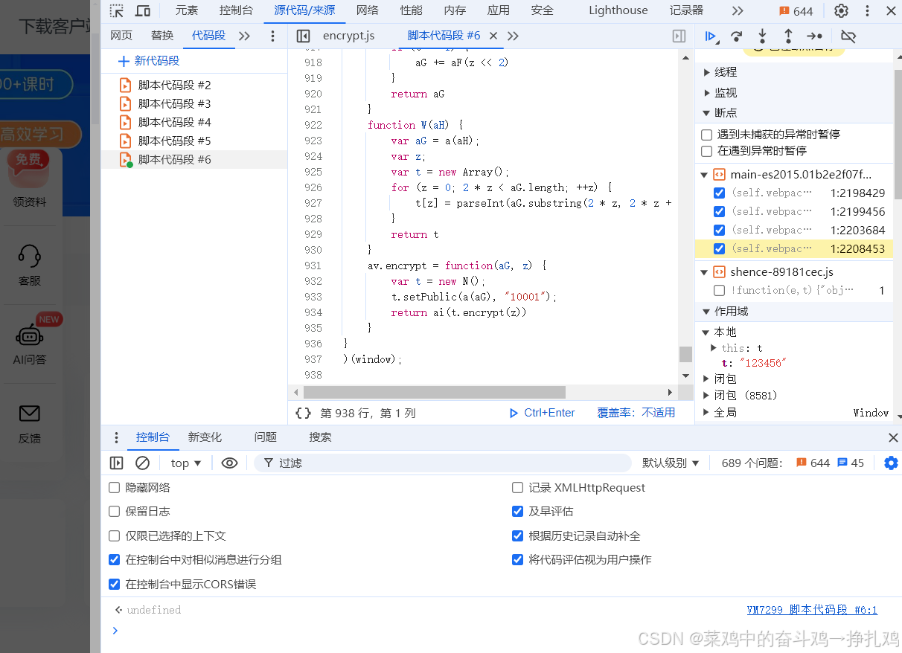Image resolution: width=902 pixels, height=653 pixels.
Task: Toggle the sources navigator sidebar icon
Action: (303, 36)
